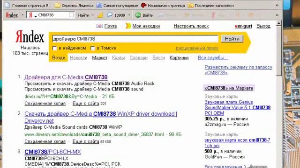Click the yellow bar chart toolbar icon
Screen dimensions: 300x168
pos(100,15)
